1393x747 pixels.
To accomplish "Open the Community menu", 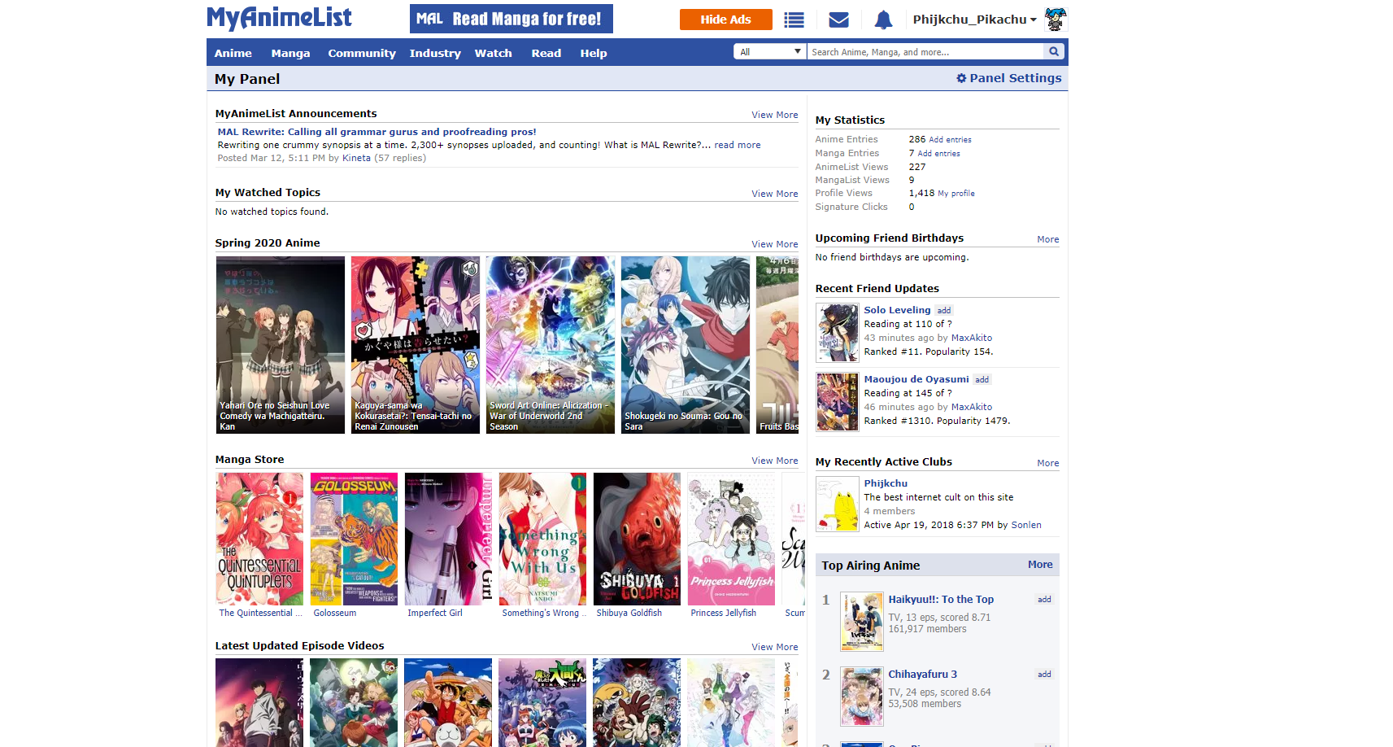I will tap(362, 53).
